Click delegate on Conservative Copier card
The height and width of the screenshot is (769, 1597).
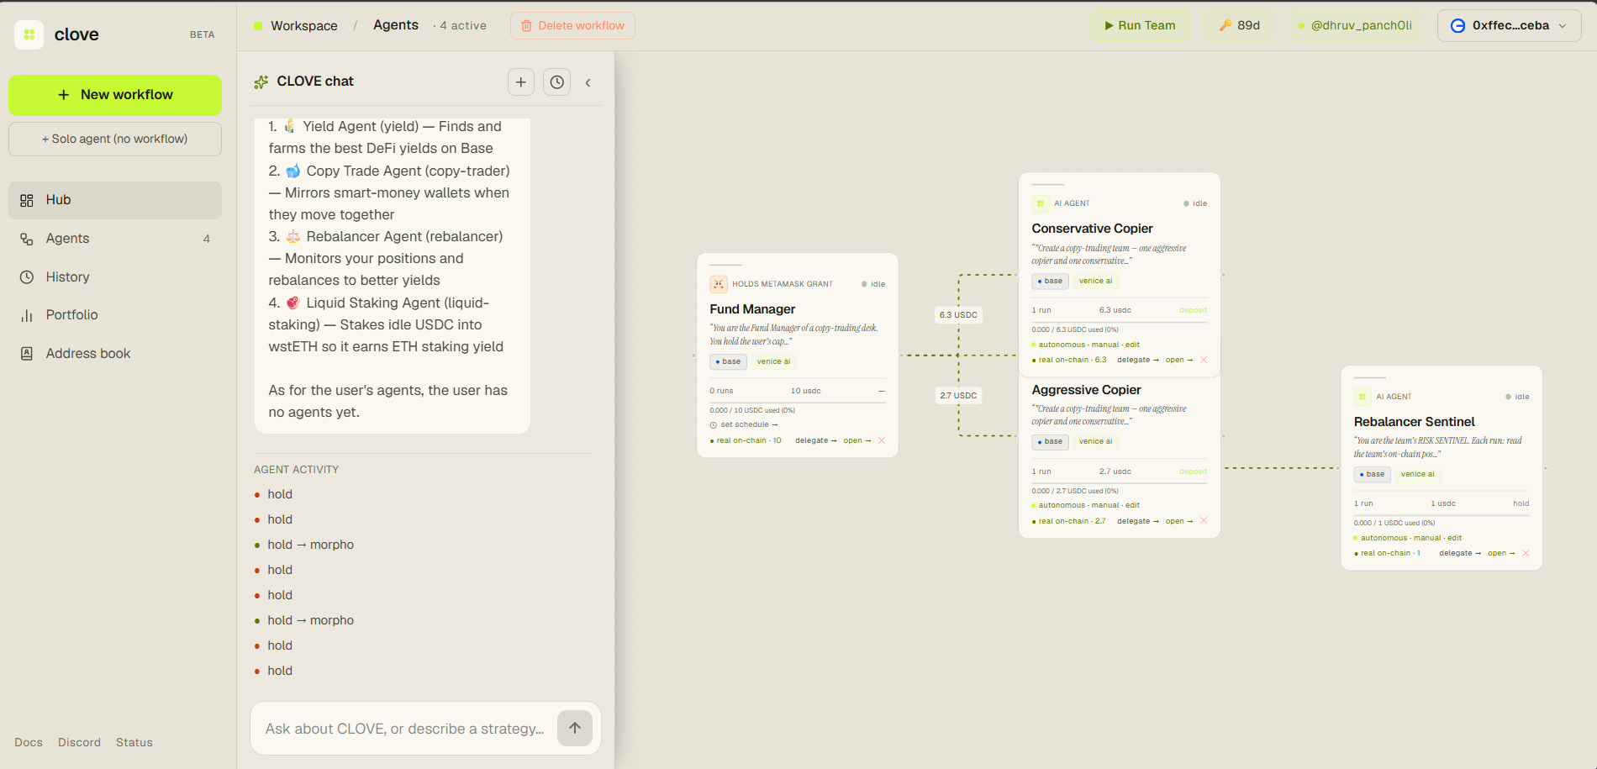pyautogui.click(x=1138, y=360)
